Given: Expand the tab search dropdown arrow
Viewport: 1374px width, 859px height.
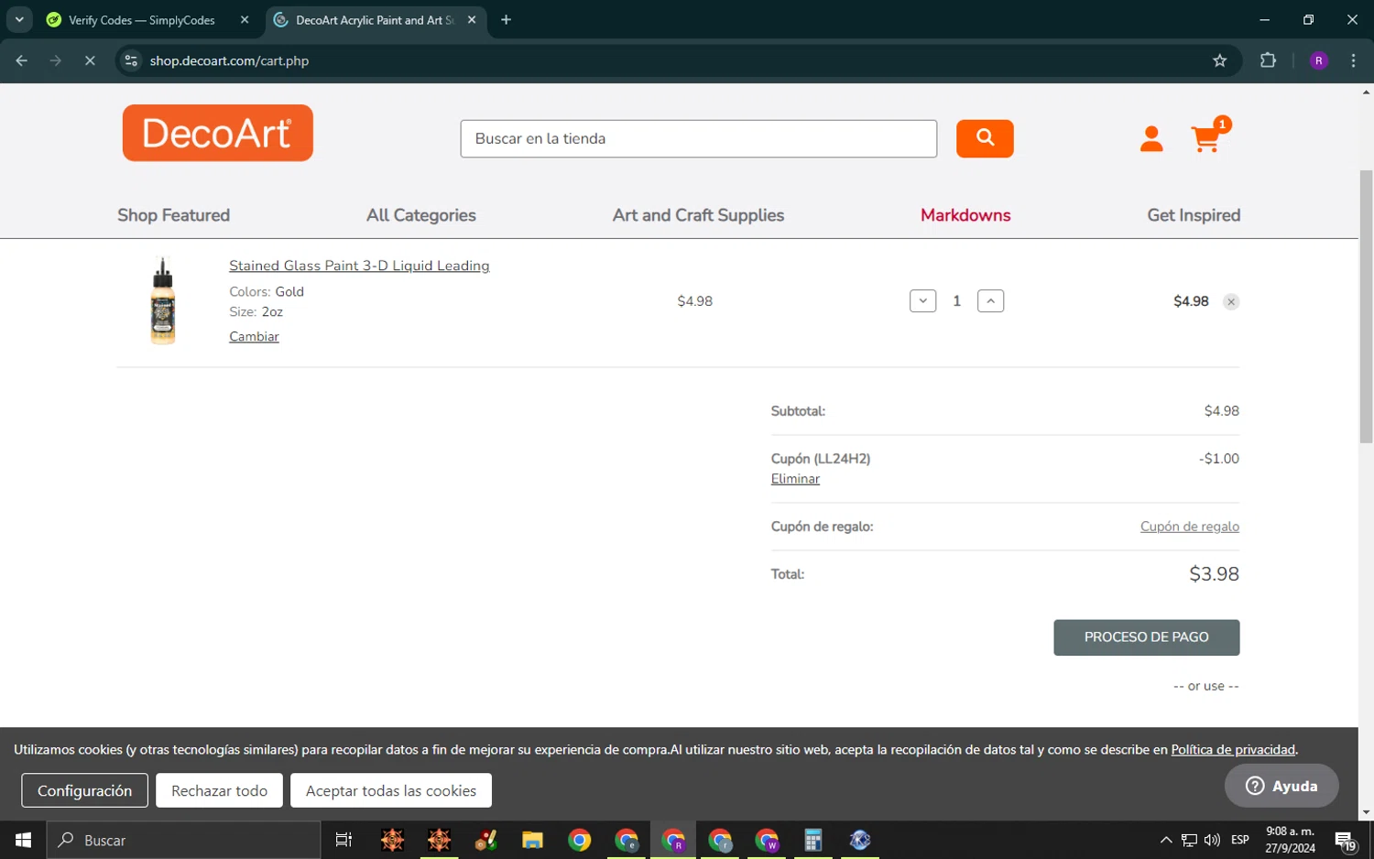Looking at the screenshot, I should [x=19, y=19].
